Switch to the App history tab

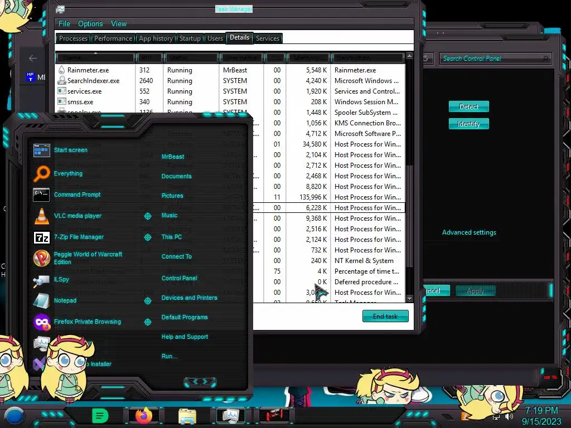point(156,38)
